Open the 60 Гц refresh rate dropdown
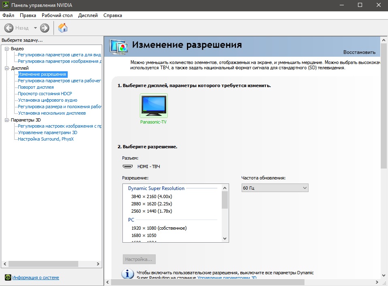This screenshot has height=286, width=388. 275,188
